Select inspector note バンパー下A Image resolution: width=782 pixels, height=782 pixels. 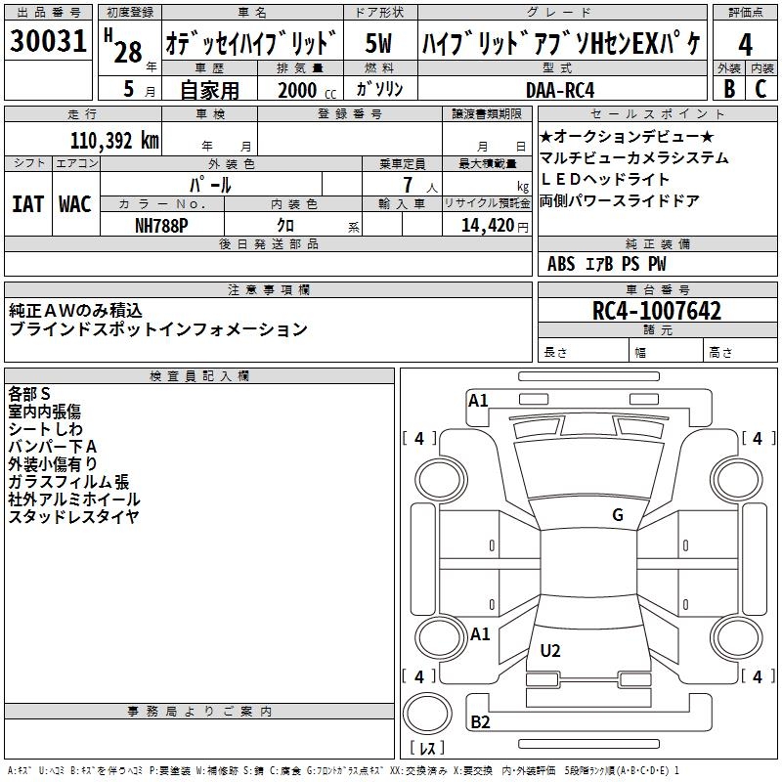[x=53, y=447]
